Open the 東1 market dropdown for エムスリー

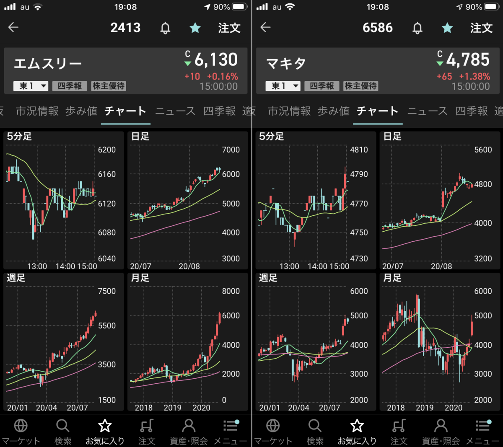point(31,86)
